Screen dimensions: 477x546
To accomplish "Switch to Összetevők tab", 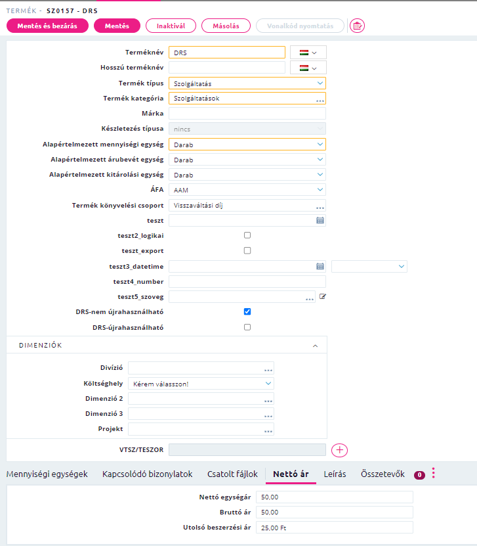I will pos(383,474).
